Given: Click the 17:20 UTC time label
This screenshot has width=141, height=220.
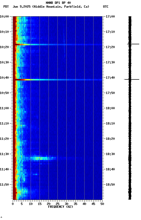Looking at the screenshot, I should click(x=110, y=47).
